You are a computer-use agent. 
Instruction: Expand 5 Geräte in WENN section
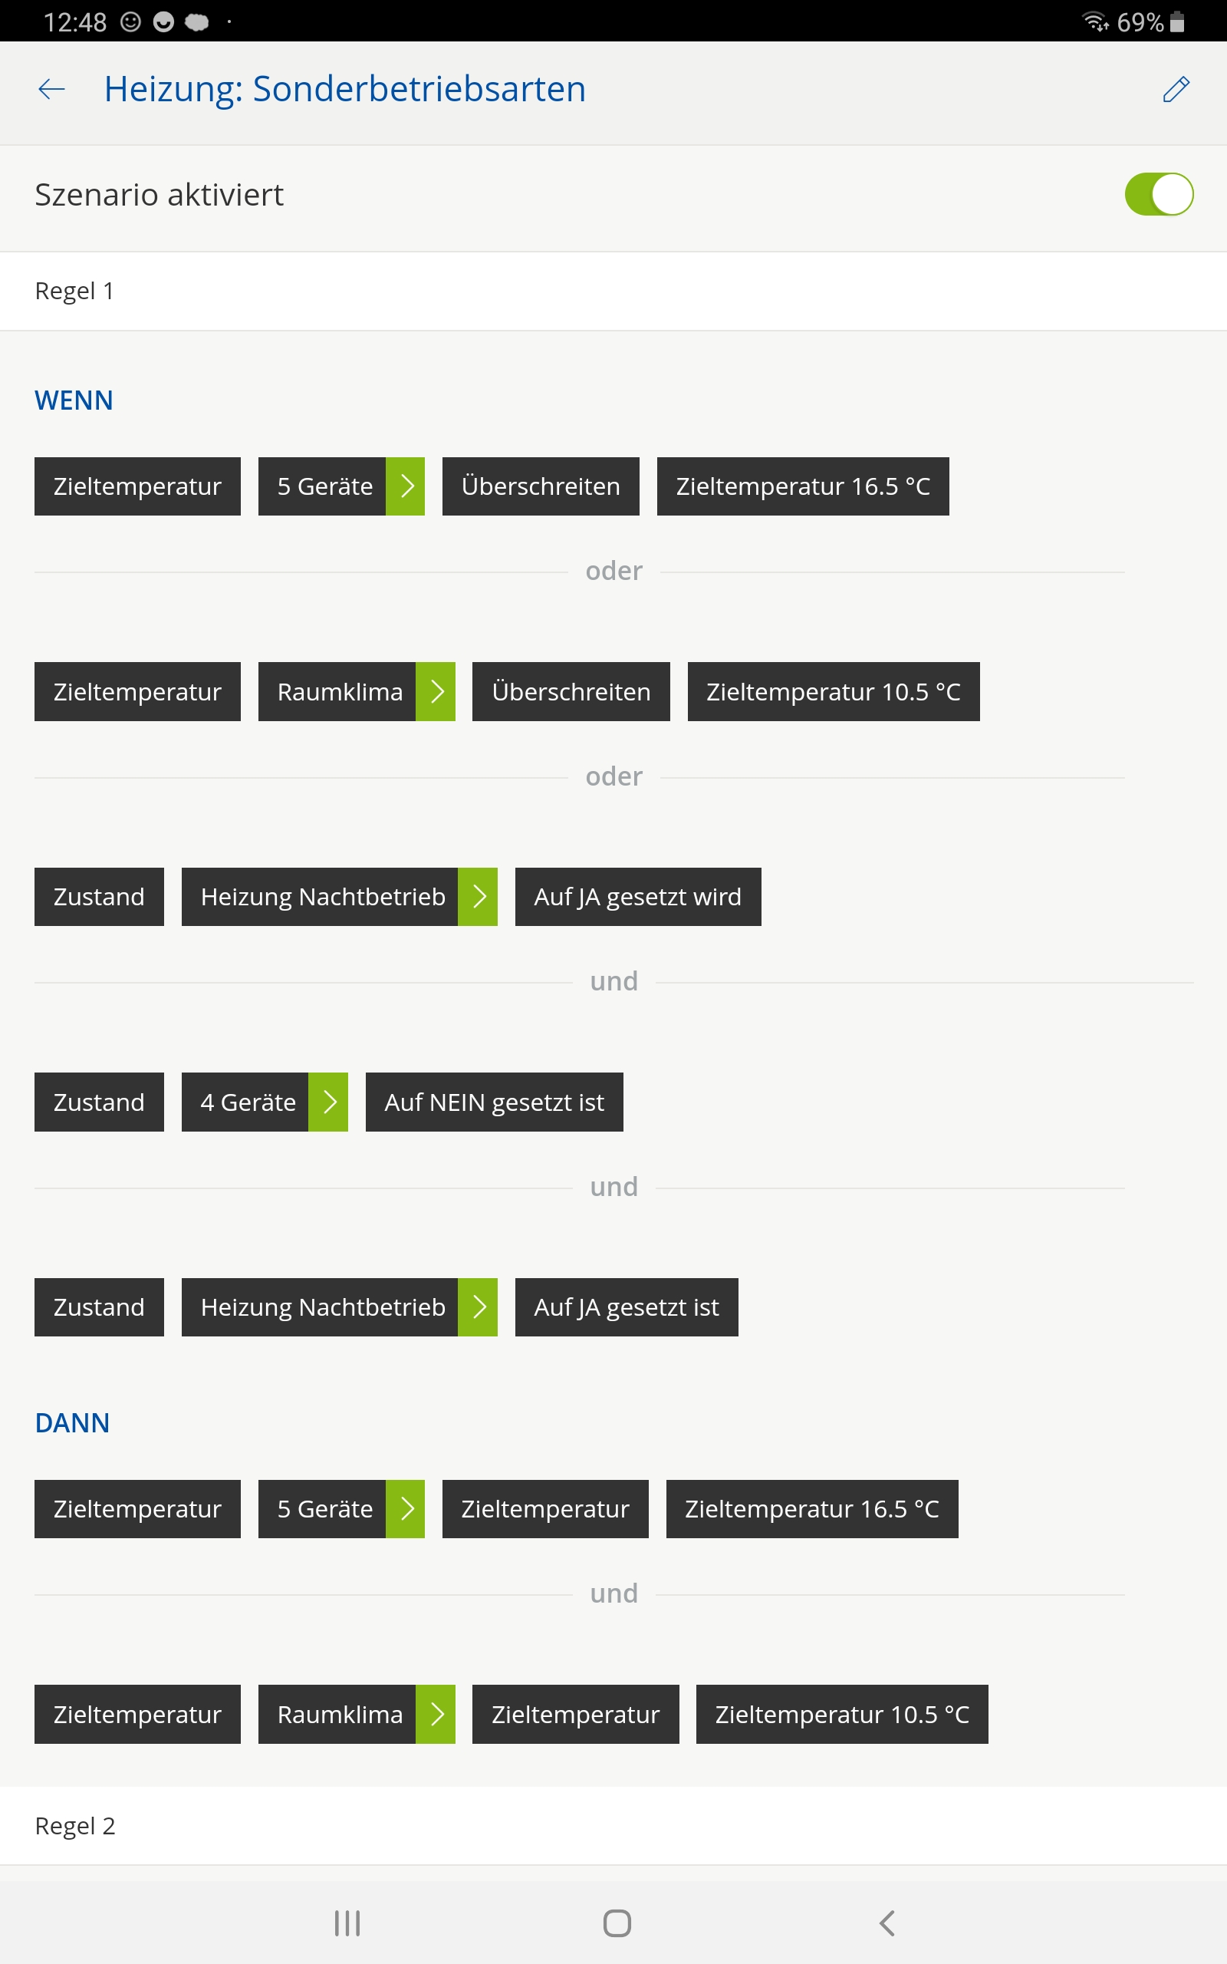pyautogui.click(x=405, y=486)
